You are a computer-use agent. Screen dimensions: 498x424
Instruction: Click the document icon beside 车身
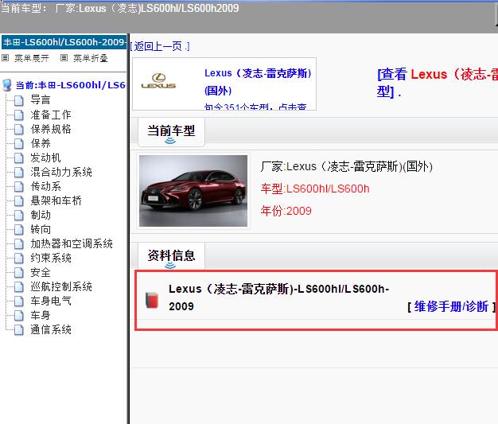(x=19, y=315)
